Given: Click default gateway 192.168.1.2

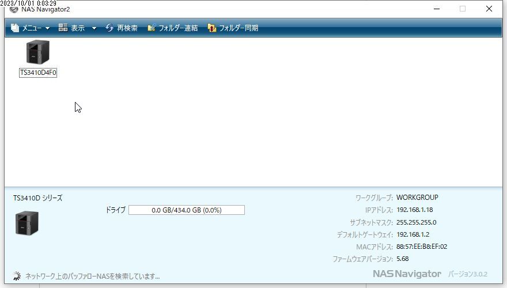Looking at the screenshot, I should 413,234.
